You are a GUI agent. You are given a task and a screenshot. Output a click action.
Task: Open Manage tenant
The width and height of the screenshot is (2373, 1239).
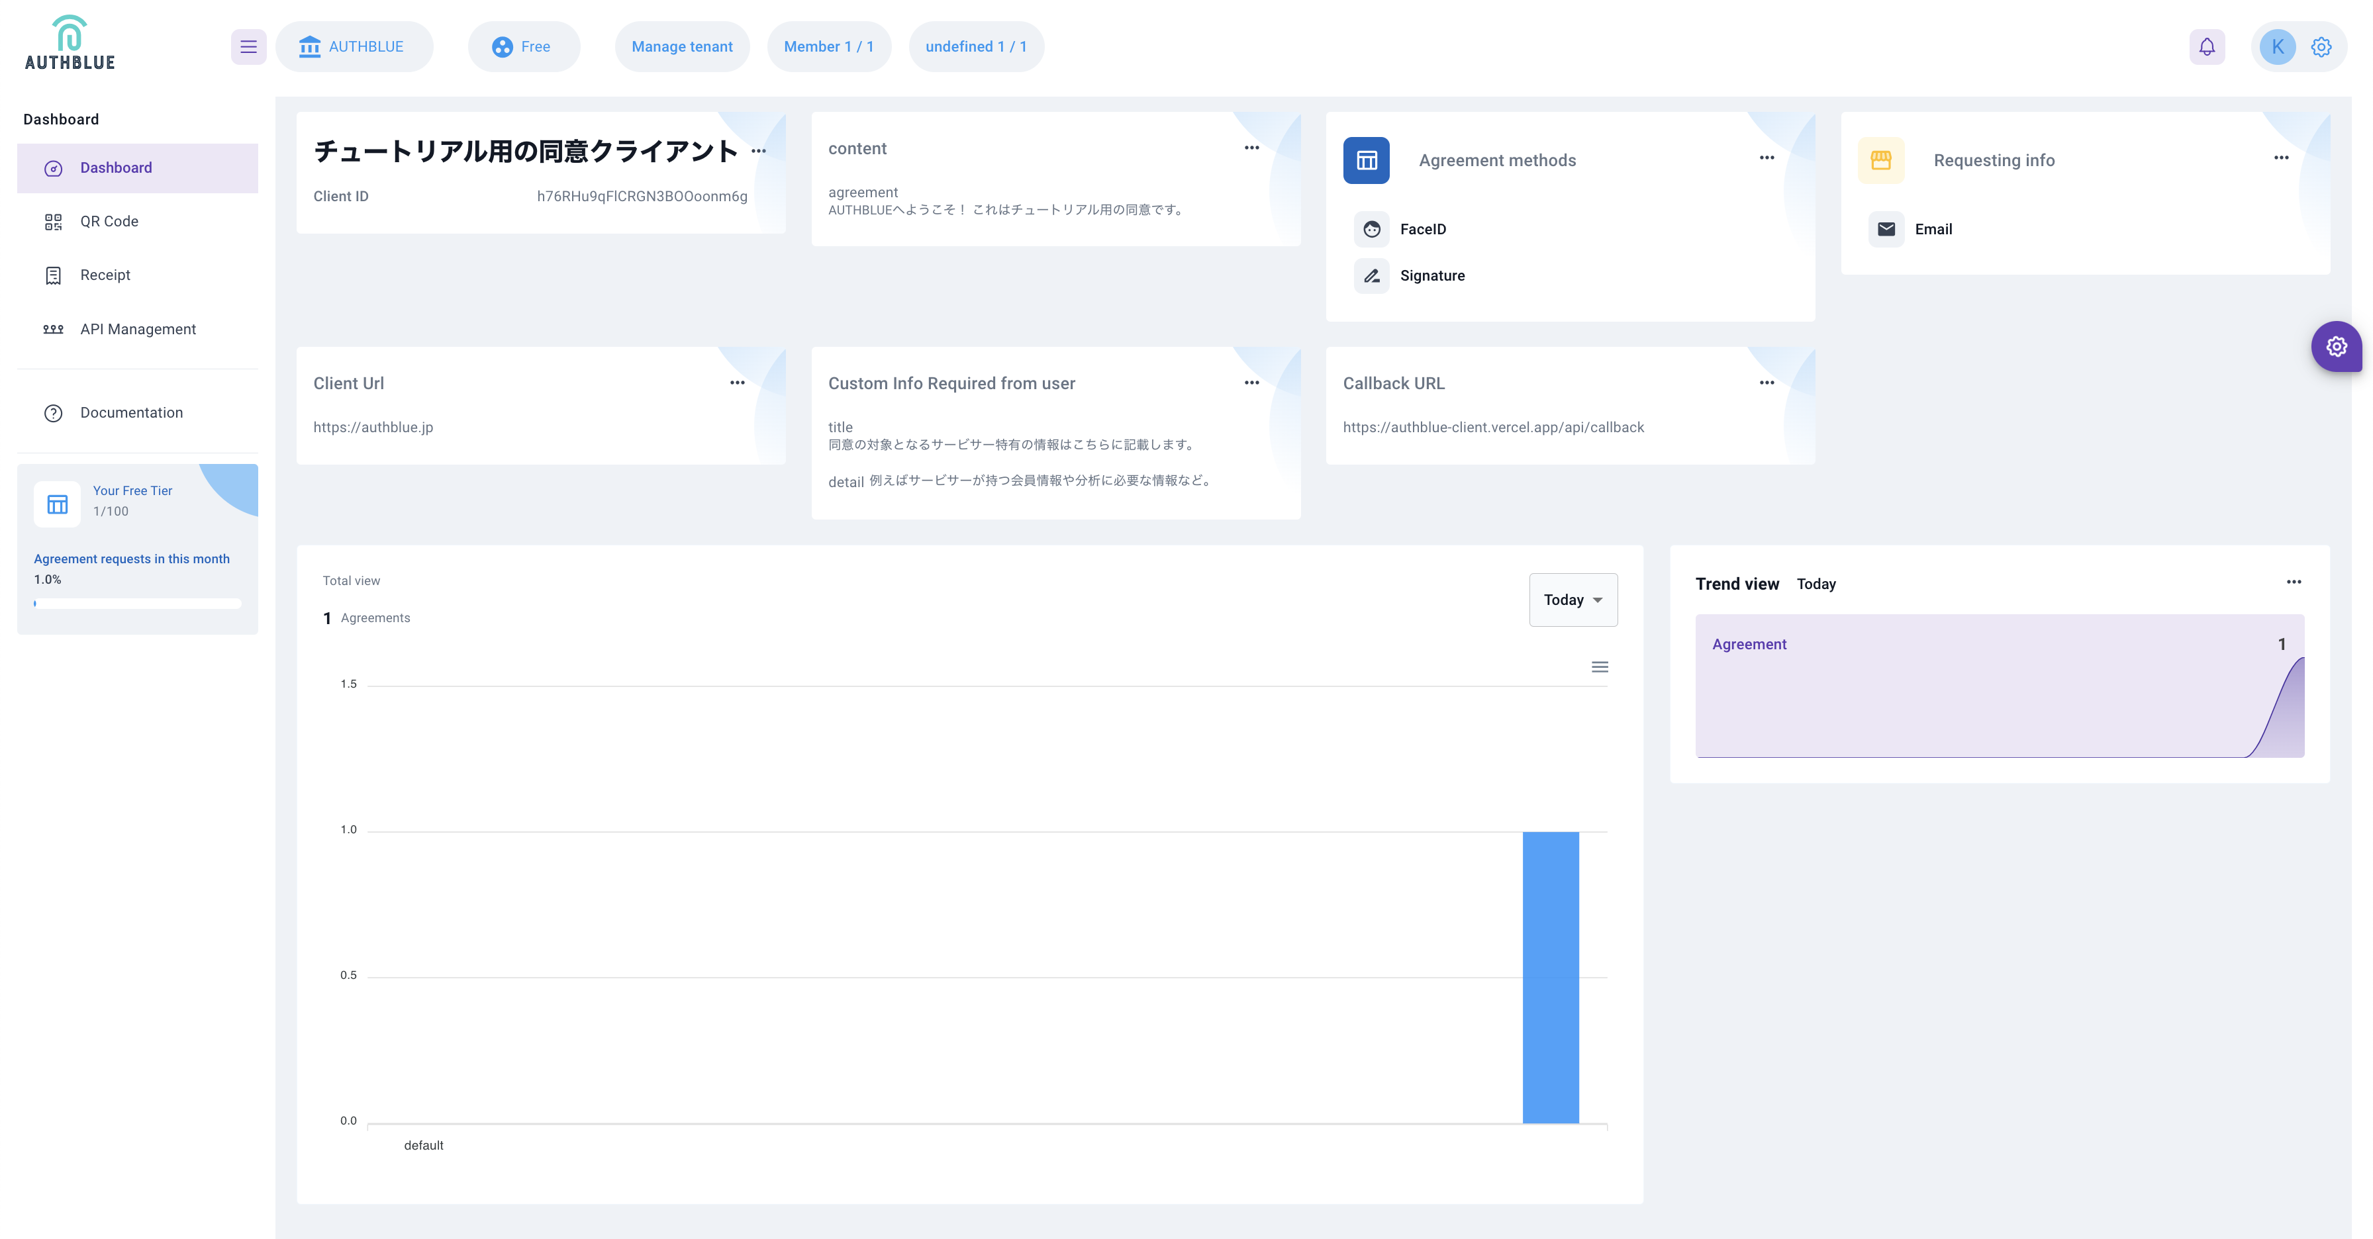point(682,47)
